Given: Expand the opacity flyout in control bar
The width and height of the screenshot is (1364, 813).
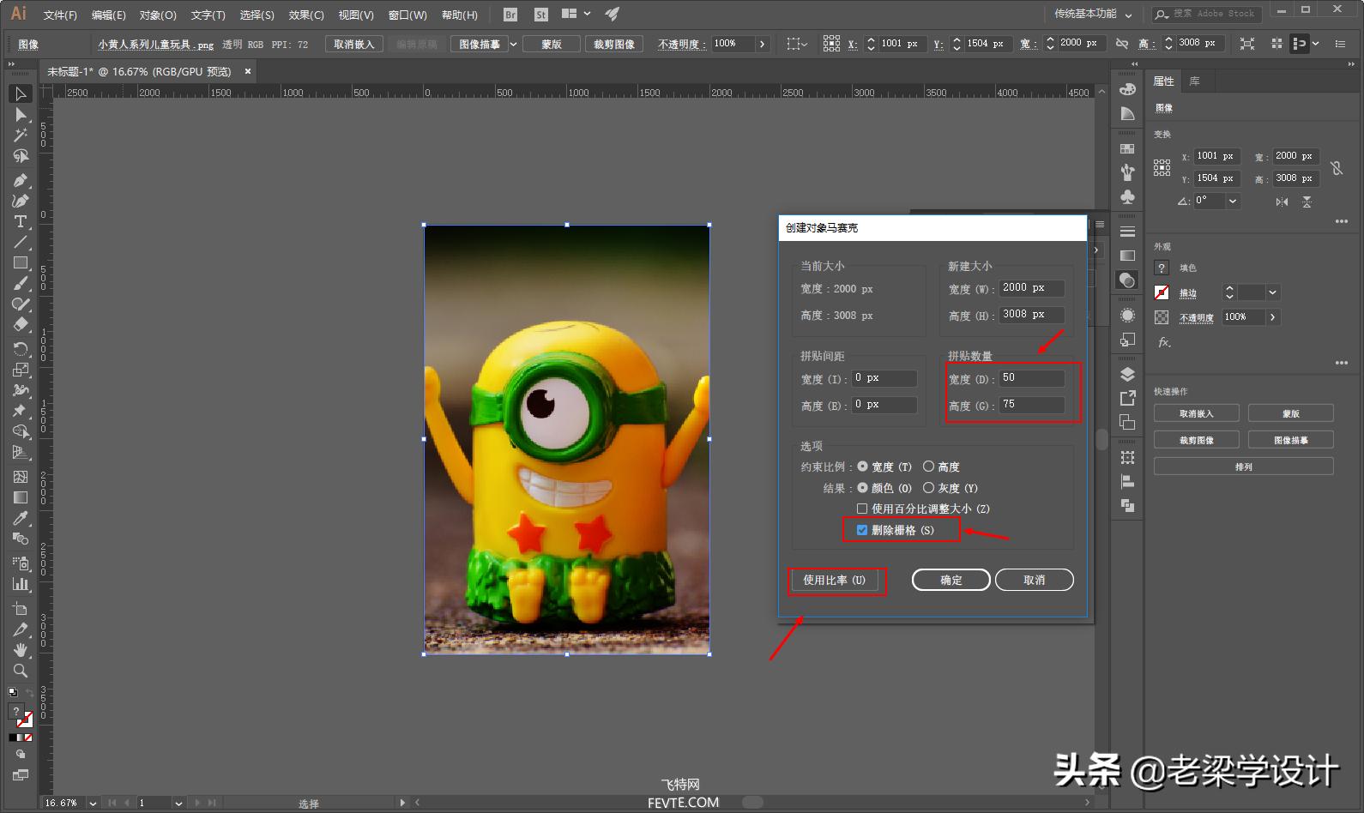Looking at the screenshot, I should (762, 44).
